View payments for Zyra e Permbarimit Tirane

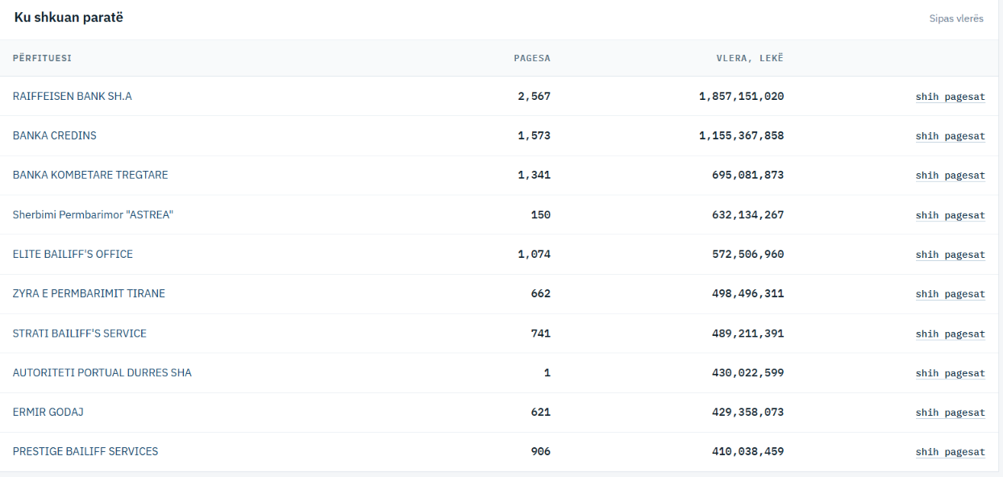click(950, 294)
